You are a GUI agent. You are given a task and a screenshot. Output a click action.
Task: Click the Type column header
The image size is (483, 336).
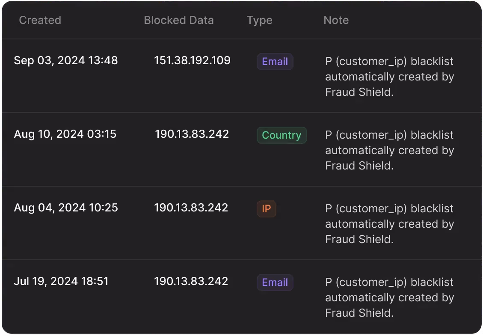tap(259, 20)
